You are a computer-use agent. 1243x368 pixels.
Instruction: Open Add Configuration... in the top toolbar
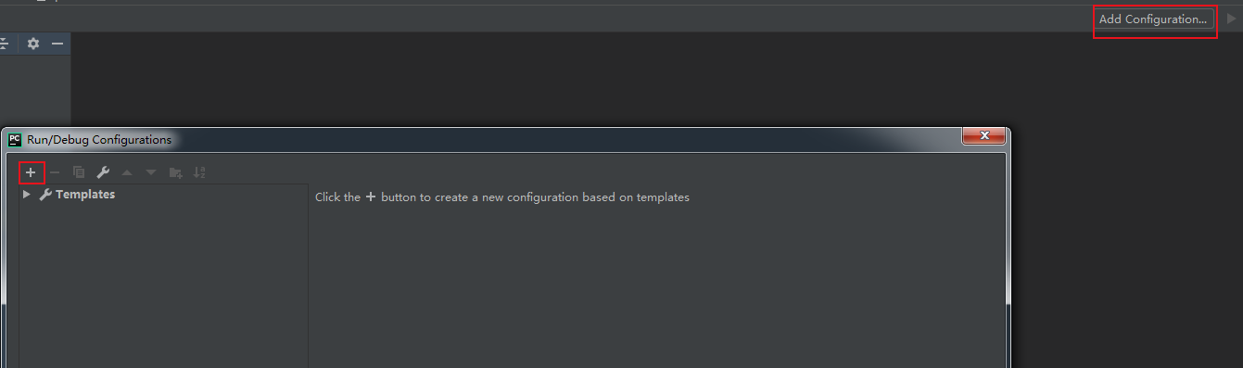[x=1153, y=19]
